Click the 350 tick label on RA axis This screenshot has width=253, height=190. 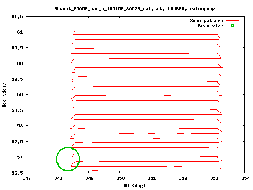[120, 179]
